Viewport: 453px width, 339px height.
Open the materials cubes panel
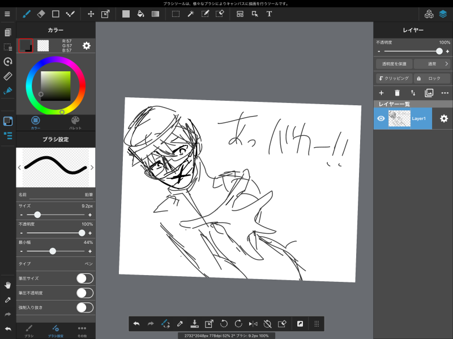(x=429, y=14)
